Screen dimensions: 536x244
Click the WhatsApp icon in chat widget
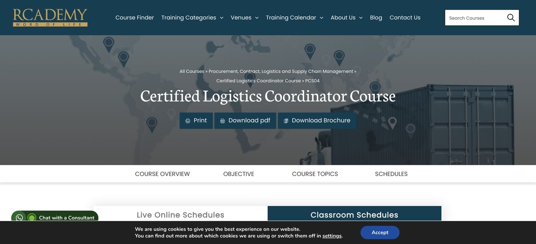(x=19, y=218)
